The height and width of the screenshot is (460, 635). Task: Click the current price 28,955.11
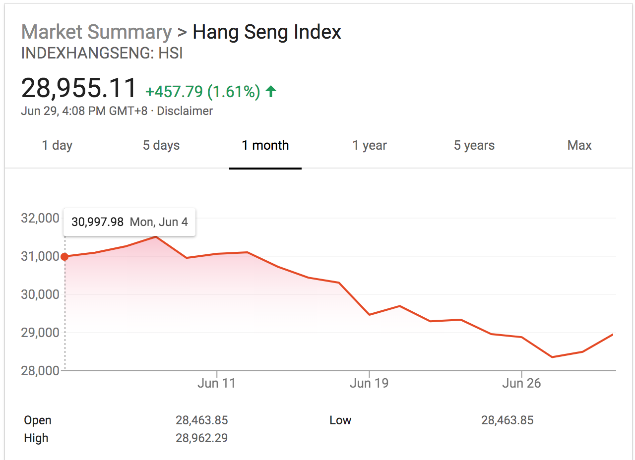pyautogui.click(x=78, y=88)
